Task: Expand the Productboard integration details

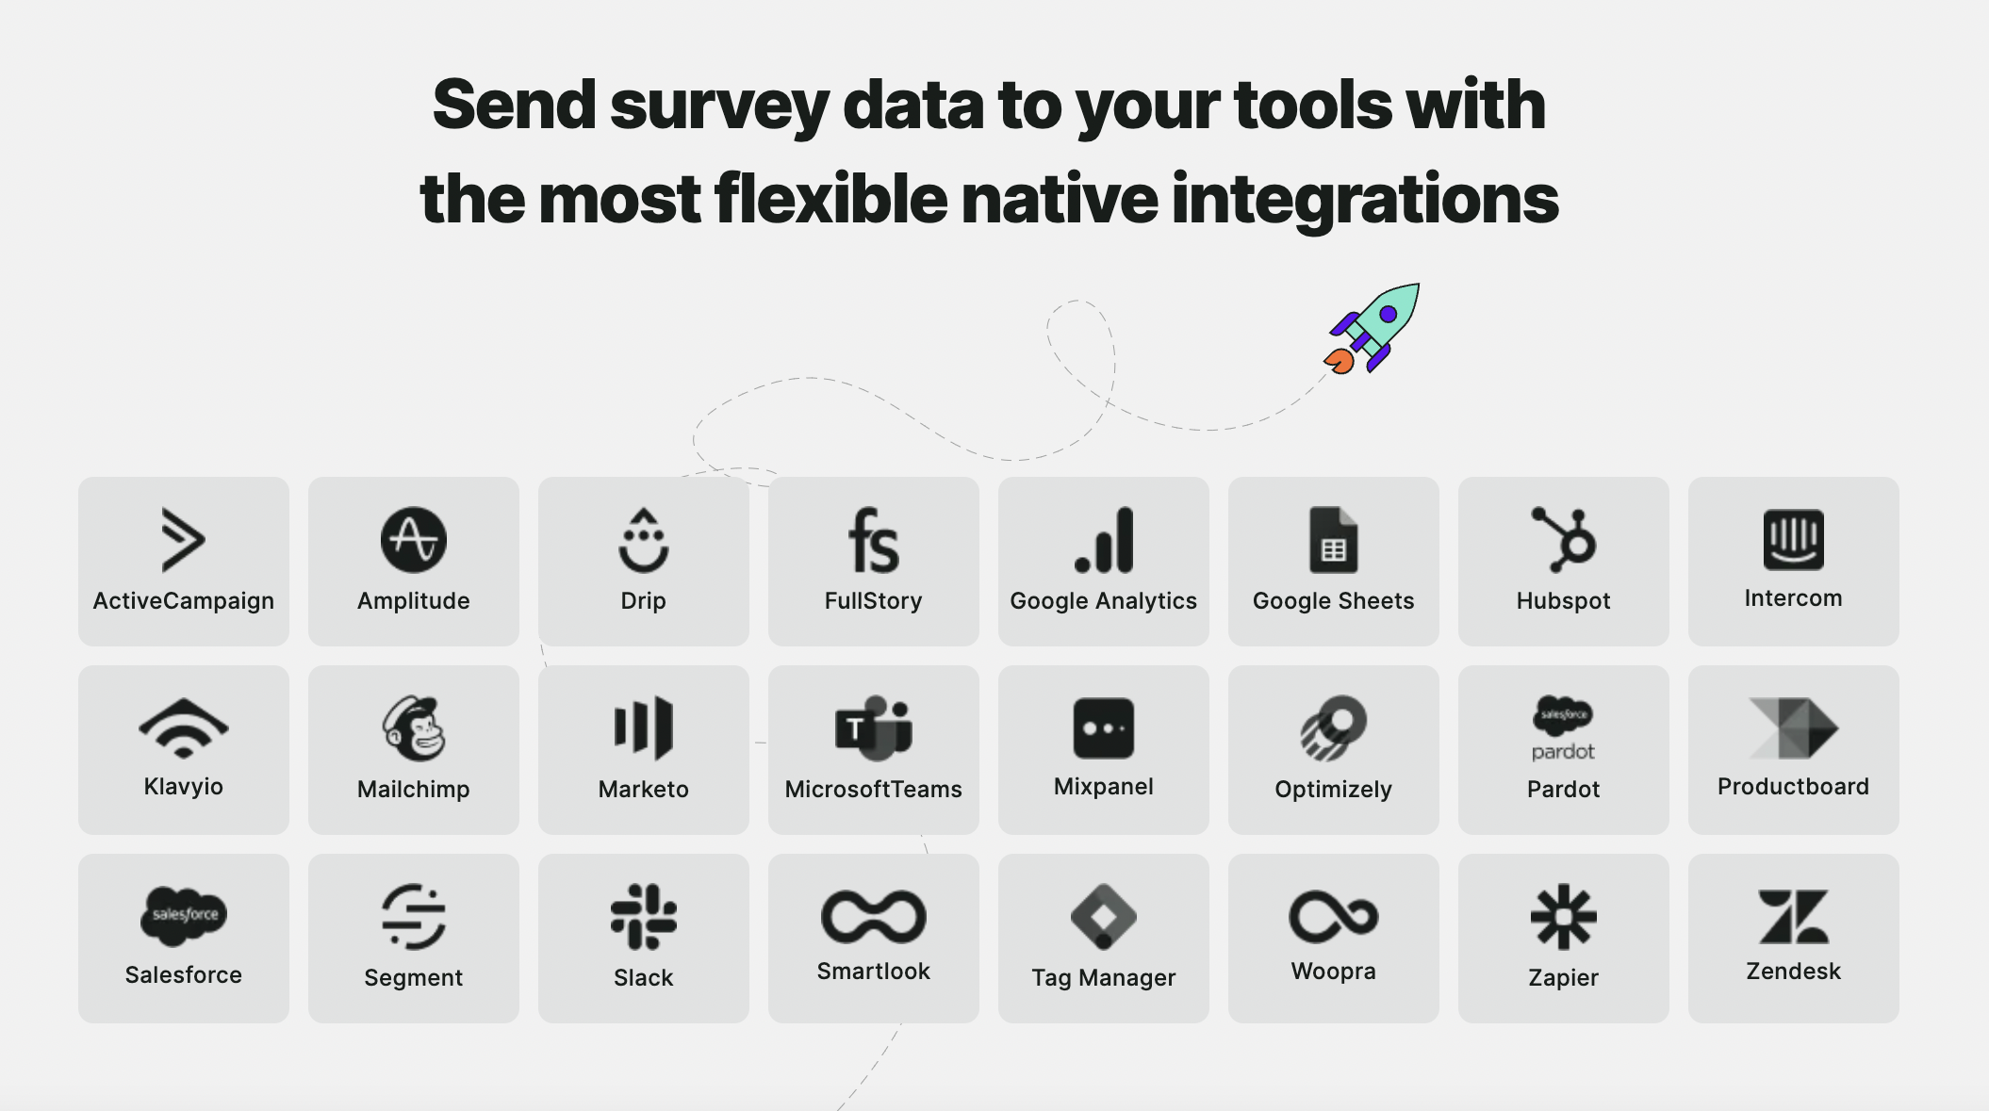Action: click(1795, 749)
